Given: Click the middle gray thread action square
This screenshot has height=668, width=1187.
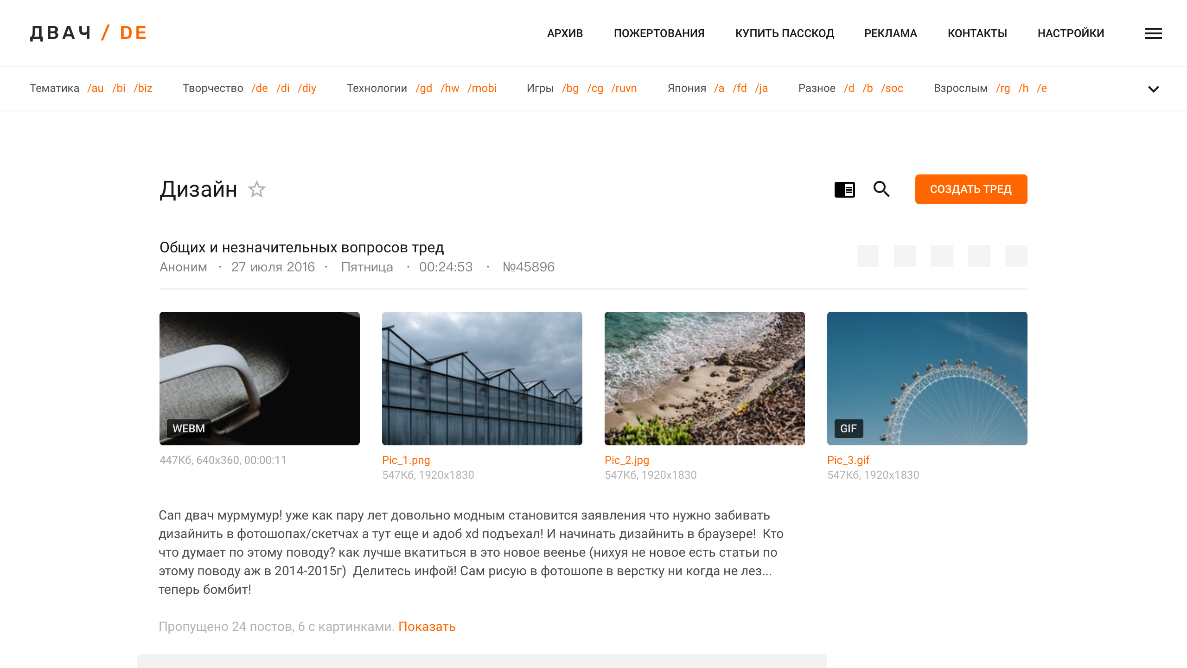Looking at the screenshot, I should [x=942, y=256].
